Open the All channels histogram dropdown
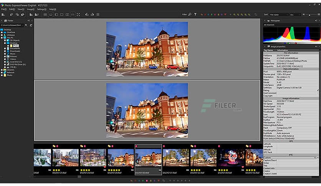This screenshot has height=186, width=321. click(x=291, y=25)
